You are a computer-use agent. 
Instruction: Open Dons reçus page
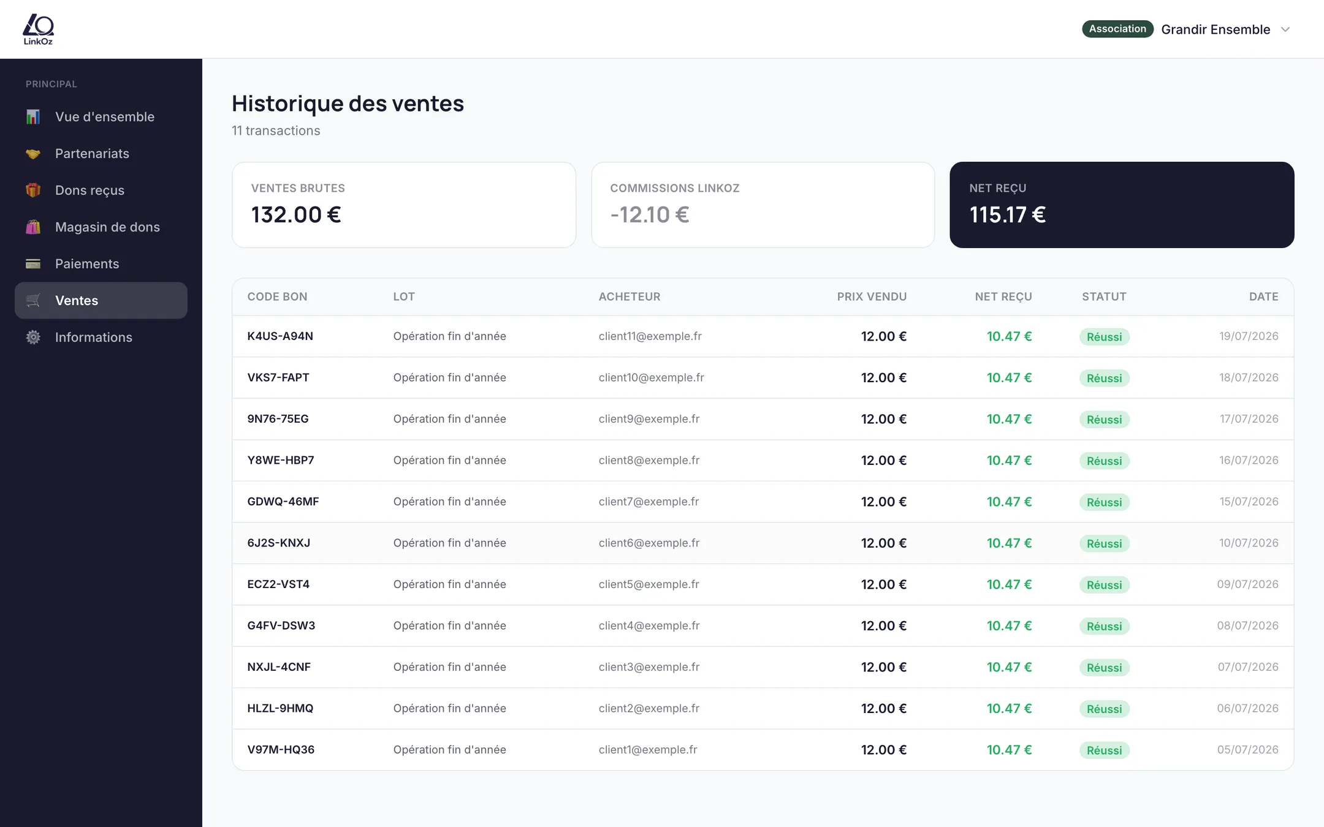101,190
